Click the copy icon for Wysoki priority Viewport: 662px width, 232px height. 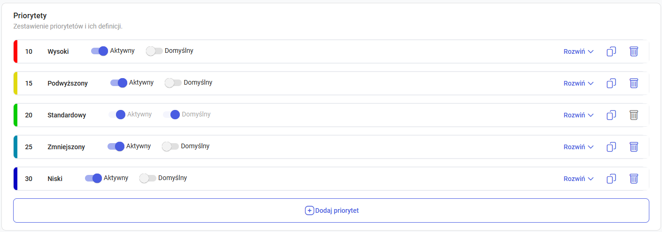point(611,51)
